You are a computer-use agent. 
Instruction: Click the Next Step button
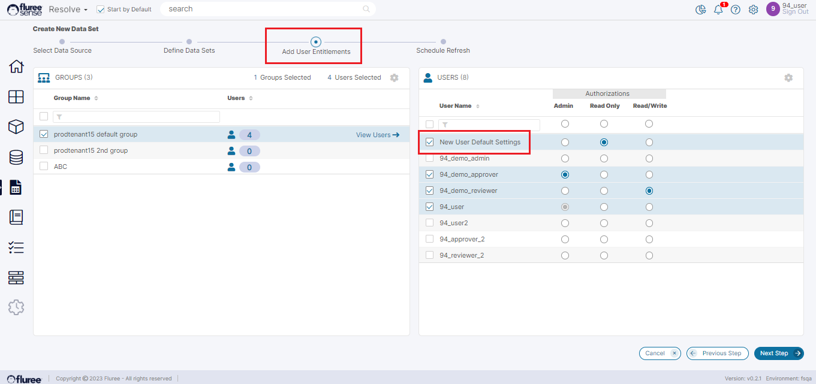778,353
